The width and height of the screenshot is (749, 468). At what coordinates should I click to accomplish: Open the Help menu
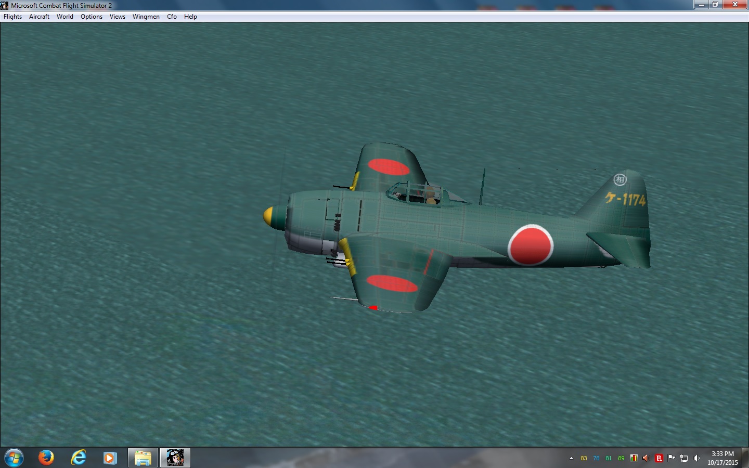pos(190,17)
